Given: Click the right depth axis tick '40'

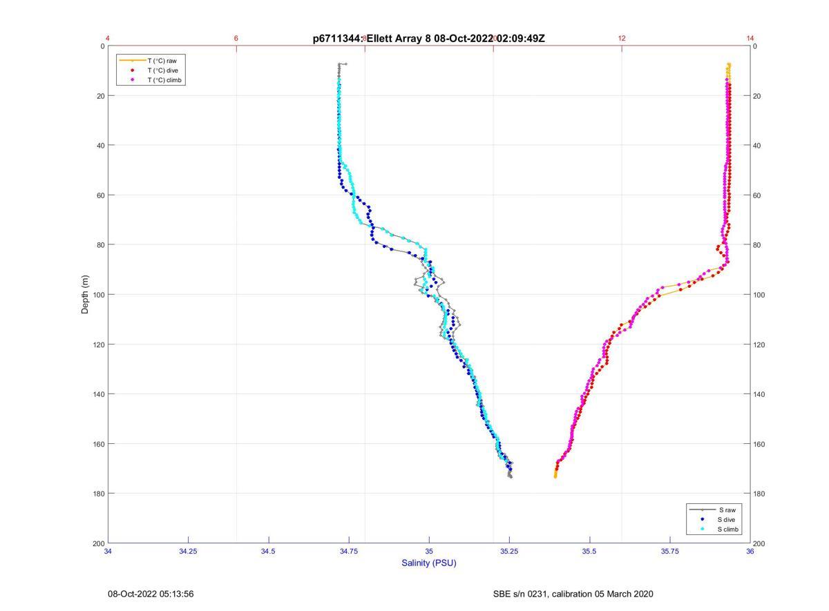Looking at the screenshot, I should pyautogui.click(x=757, y=146).
